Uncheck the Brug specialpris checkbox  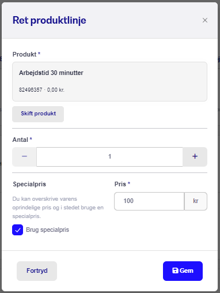(x=18, y=230)
